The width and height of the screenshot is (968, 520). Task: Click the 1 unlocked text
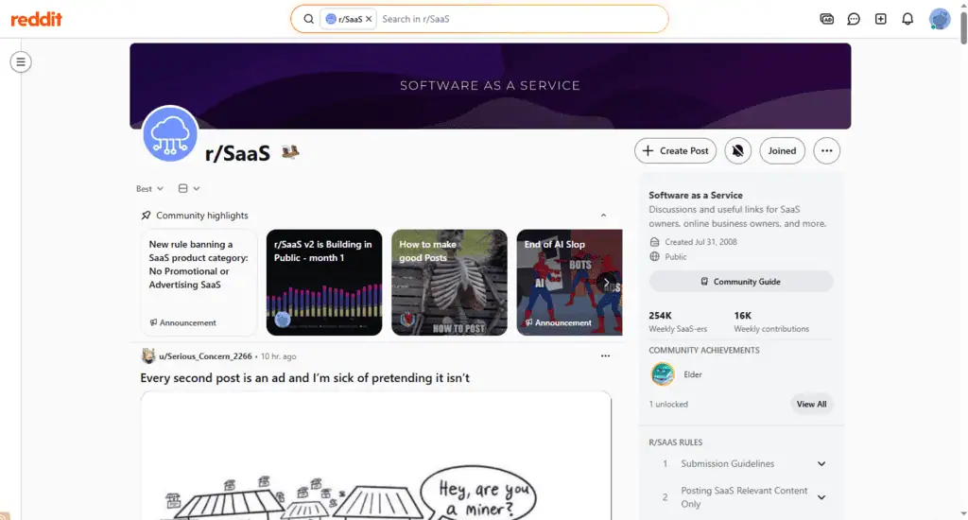click(668, 404)
